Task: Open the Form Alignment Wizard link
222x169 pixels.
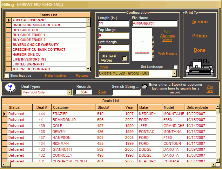Action: point(167,36)
